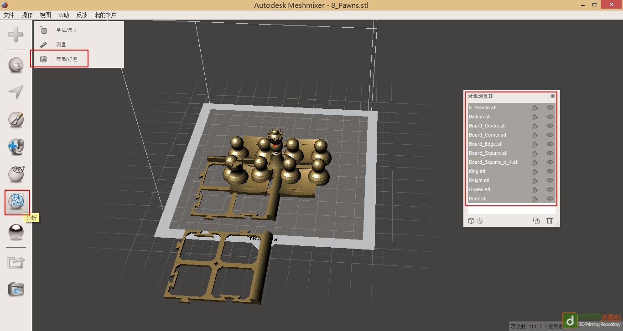This screenshot has width=623, height=331.
Task: Click the Meshmixer app icon in title bar
Action: pos(5,5)
